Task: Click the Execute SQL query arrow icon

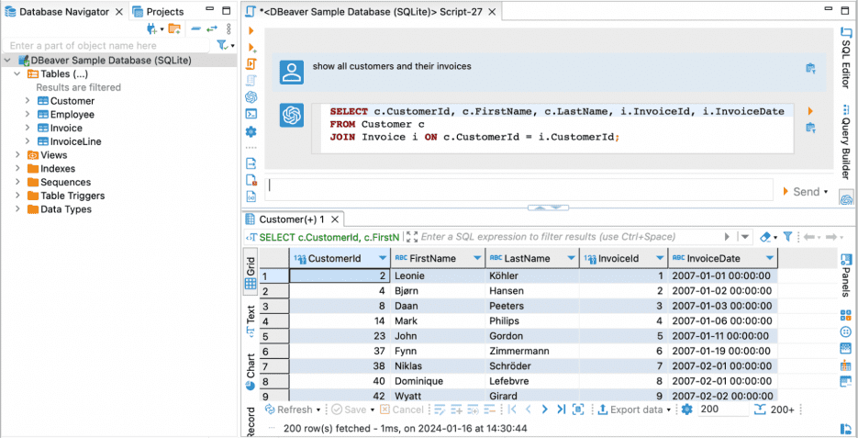Action: tap(251, 30)
